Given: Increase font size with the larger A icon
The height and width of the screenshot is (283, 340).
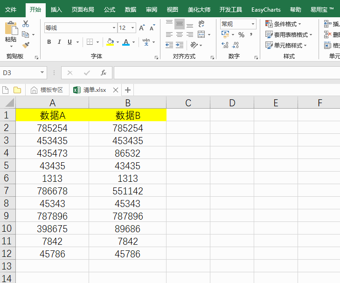Looking at the screenshot, I should (142, 28).
